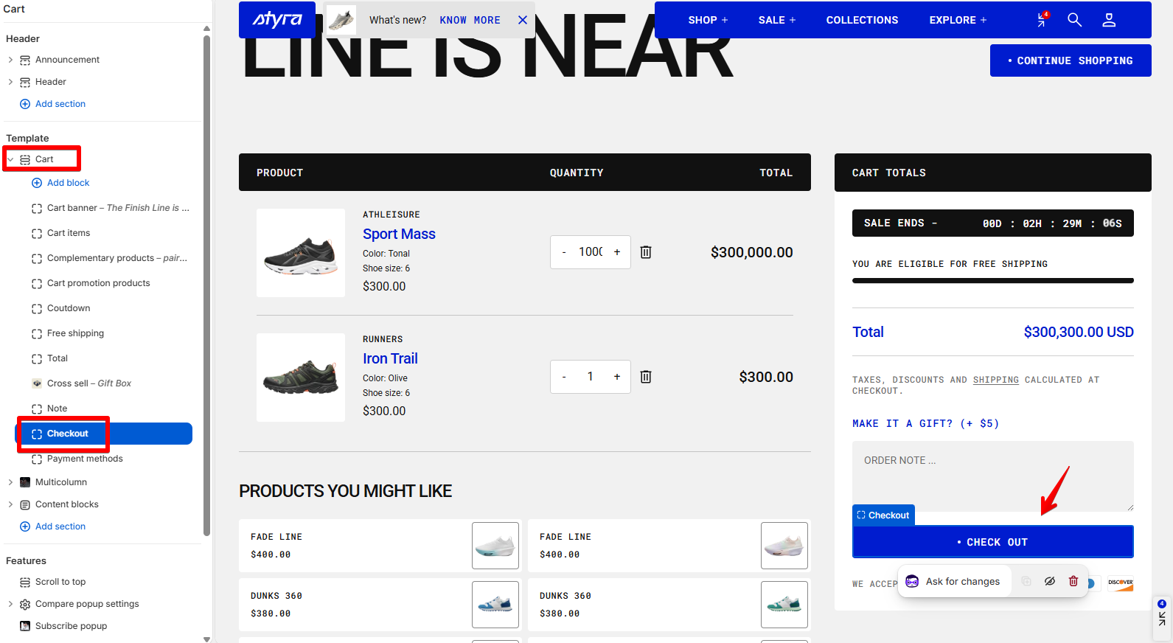Collapse the Cart template section

tap(10, 159)
